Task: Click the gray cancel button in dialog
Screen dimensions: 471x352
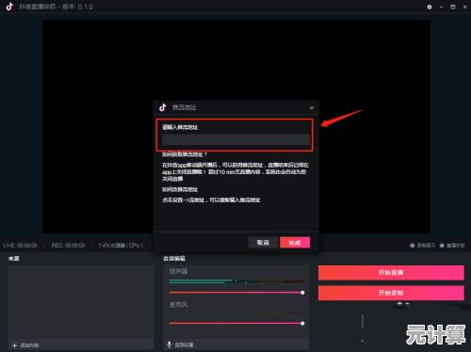Action: [263, 242]
